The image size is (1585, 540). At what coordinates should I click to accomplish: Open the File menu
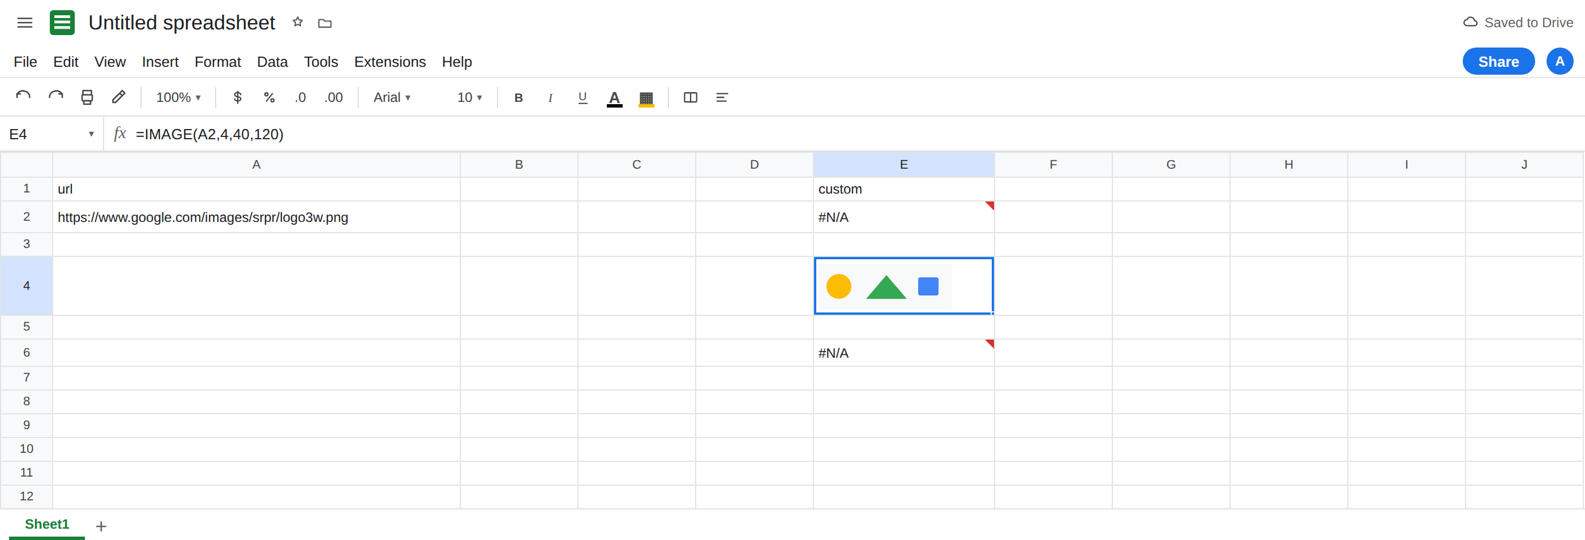(25, 62)
